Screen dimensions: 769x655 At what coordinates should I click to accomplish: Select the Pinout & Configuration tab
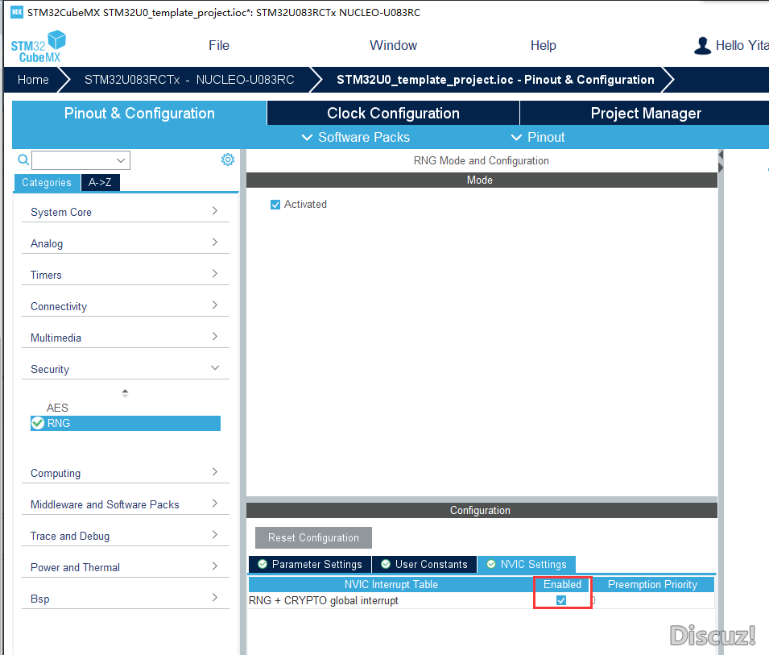pos(139,114)
